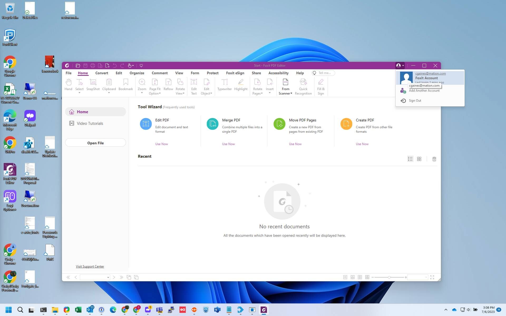
Task: Choose the Reflow tool
Action: tap(168, 85)
